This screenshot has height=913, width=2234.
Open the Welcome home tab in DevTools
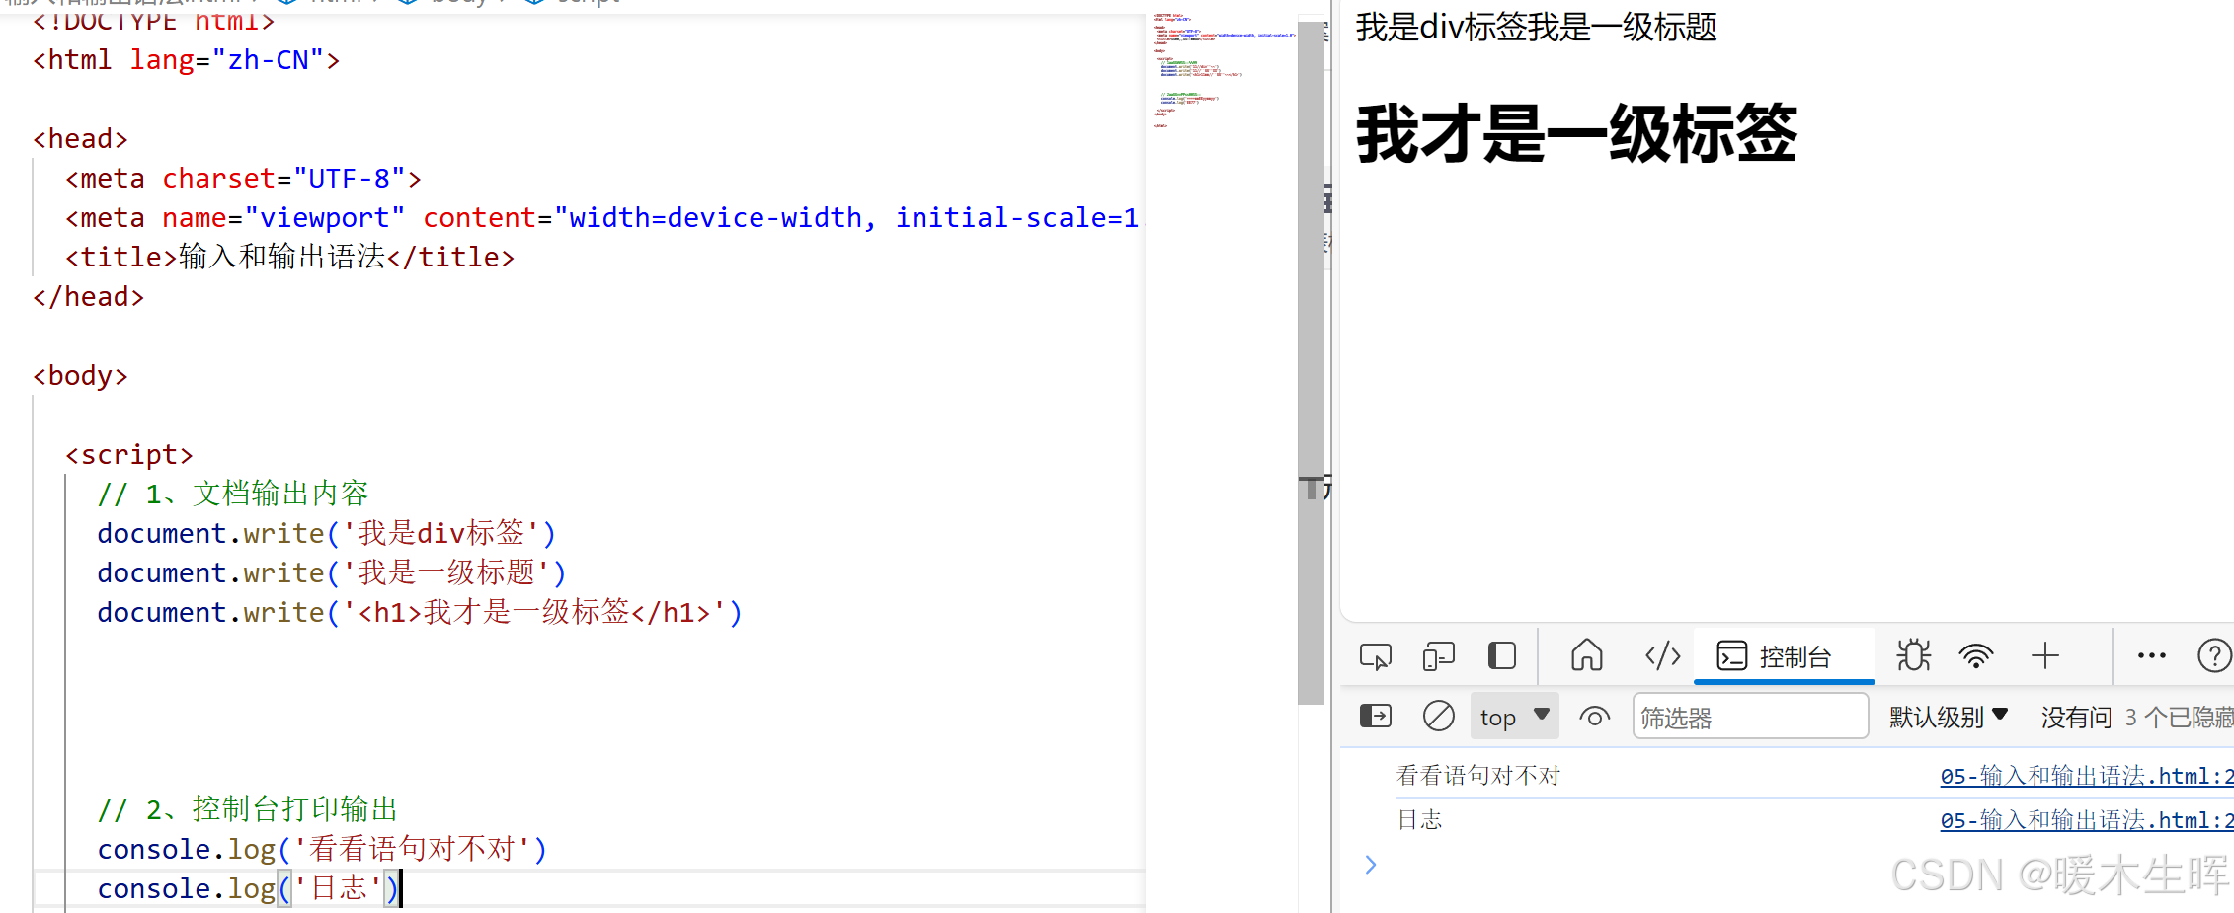tap(1586, 655)
